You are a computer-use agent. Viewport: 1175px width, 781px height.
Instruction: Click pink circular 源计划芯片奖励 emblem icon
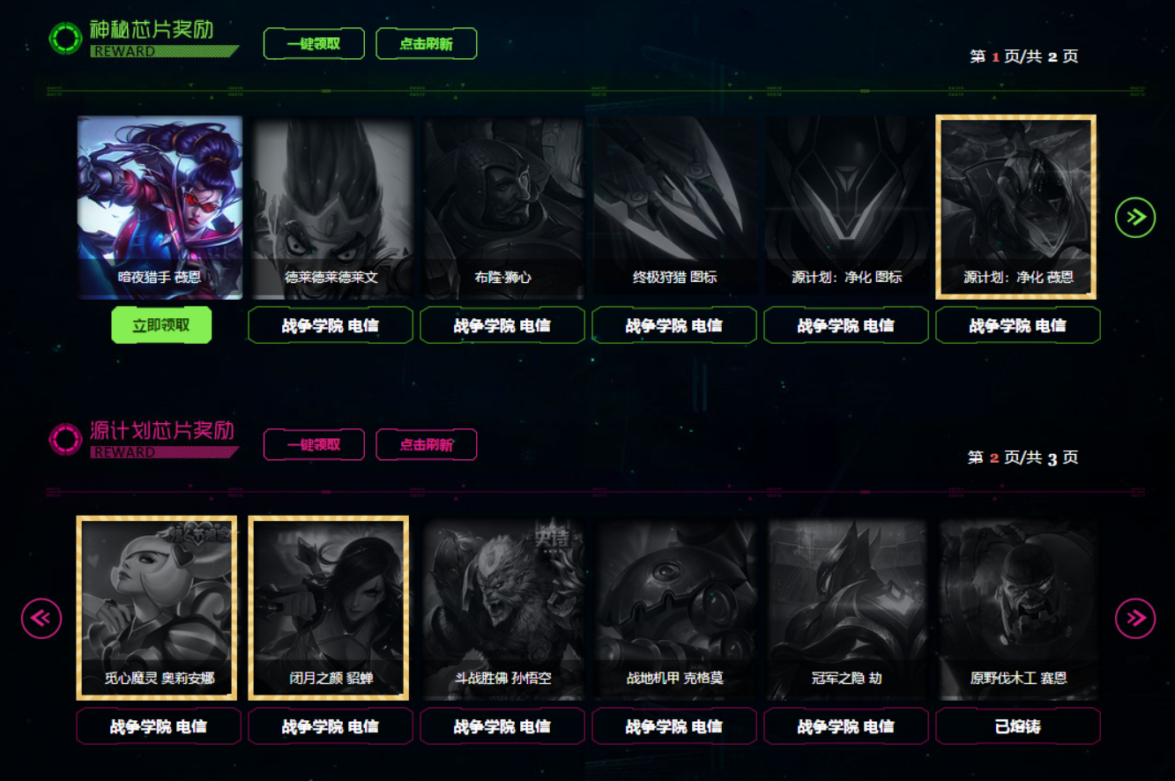click(65, 439)
